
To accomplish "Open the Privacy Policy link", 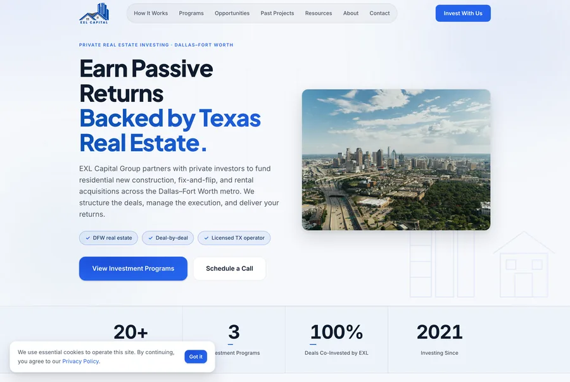I will coord(80,361).
